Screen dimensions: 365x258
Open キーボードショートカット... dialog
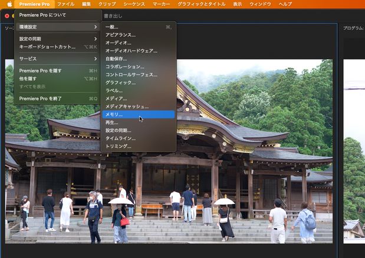(48, 47)
